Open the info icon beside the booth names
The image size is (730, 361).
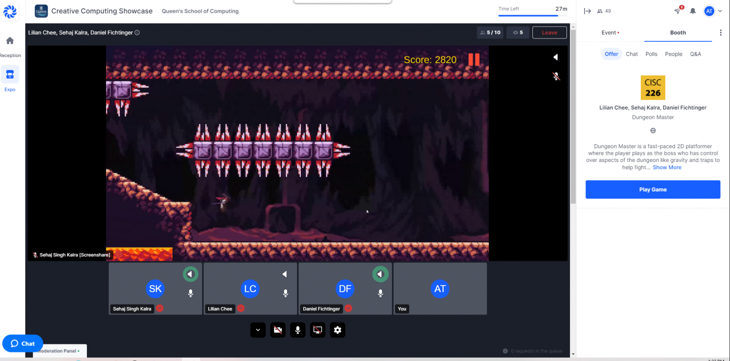pos(137,33)
